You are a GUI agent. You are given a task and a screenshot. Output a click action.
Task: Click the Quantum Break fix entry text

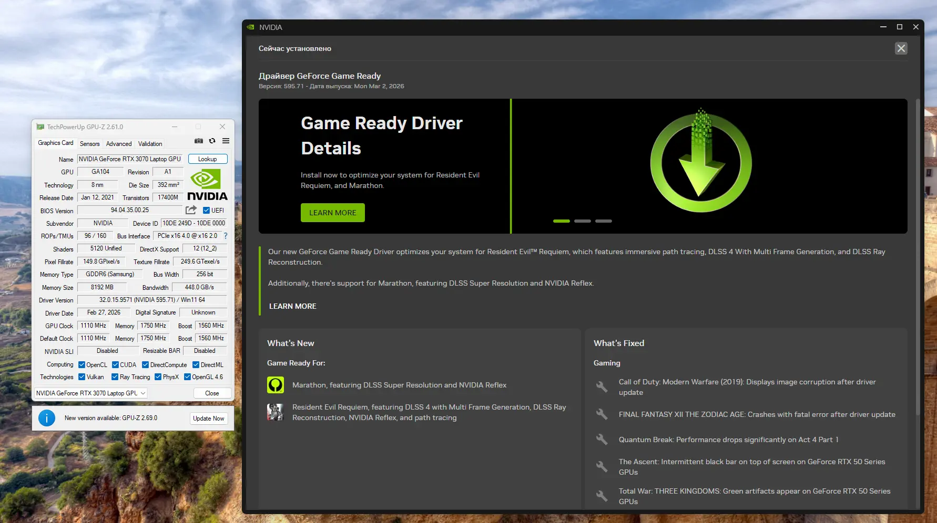coord(728,440)
